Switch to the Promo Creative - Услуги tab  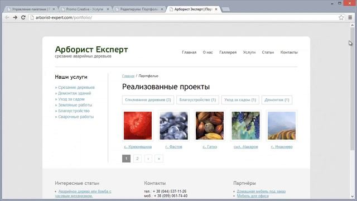[84, 9]
